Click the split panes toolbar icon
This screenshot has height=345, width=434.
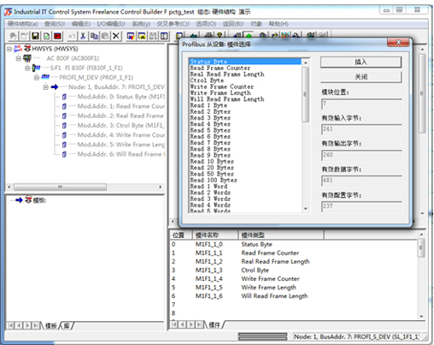(164, 36)
